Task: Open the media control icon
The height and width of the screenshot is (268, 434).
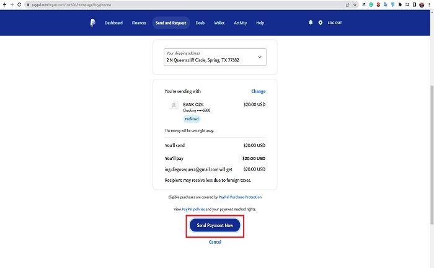Action: (407, 4)
